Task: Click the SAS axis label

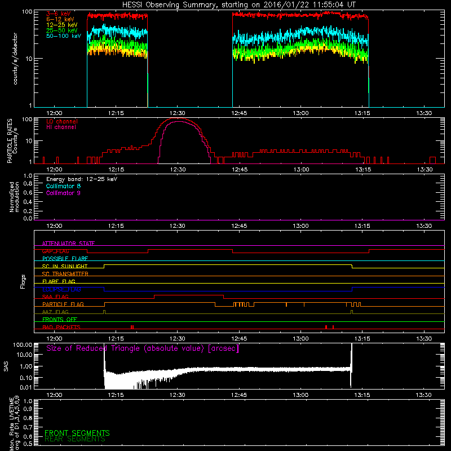Action: (6, 366)
